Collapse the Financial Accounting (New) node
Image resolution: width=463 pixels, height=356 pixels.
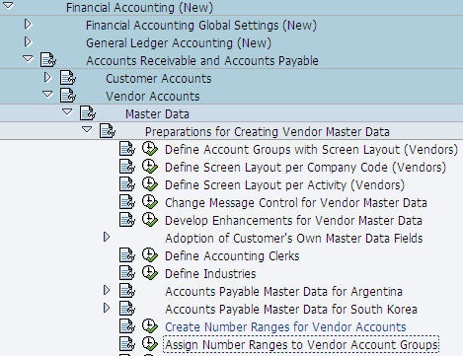pyautogui.click(x=8, y=5)
